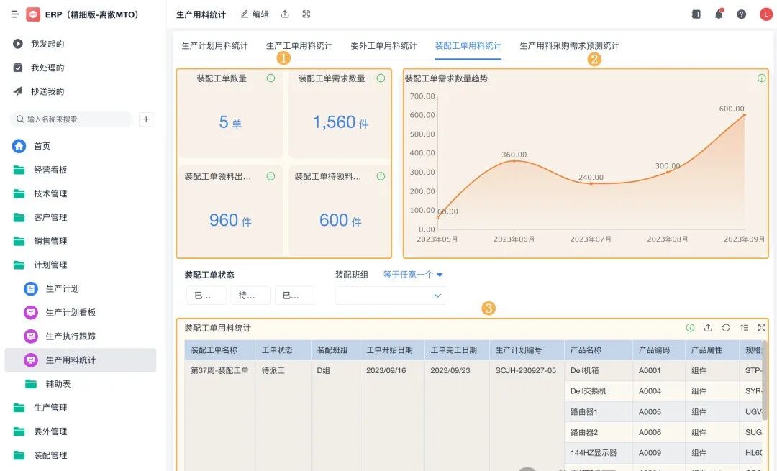Click info icon on 装配工单数量 card

(x=271, y=78)
